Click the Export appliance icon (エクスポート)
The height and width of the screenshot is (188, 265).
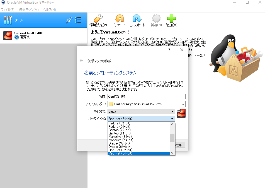click(x=137, y=18)
